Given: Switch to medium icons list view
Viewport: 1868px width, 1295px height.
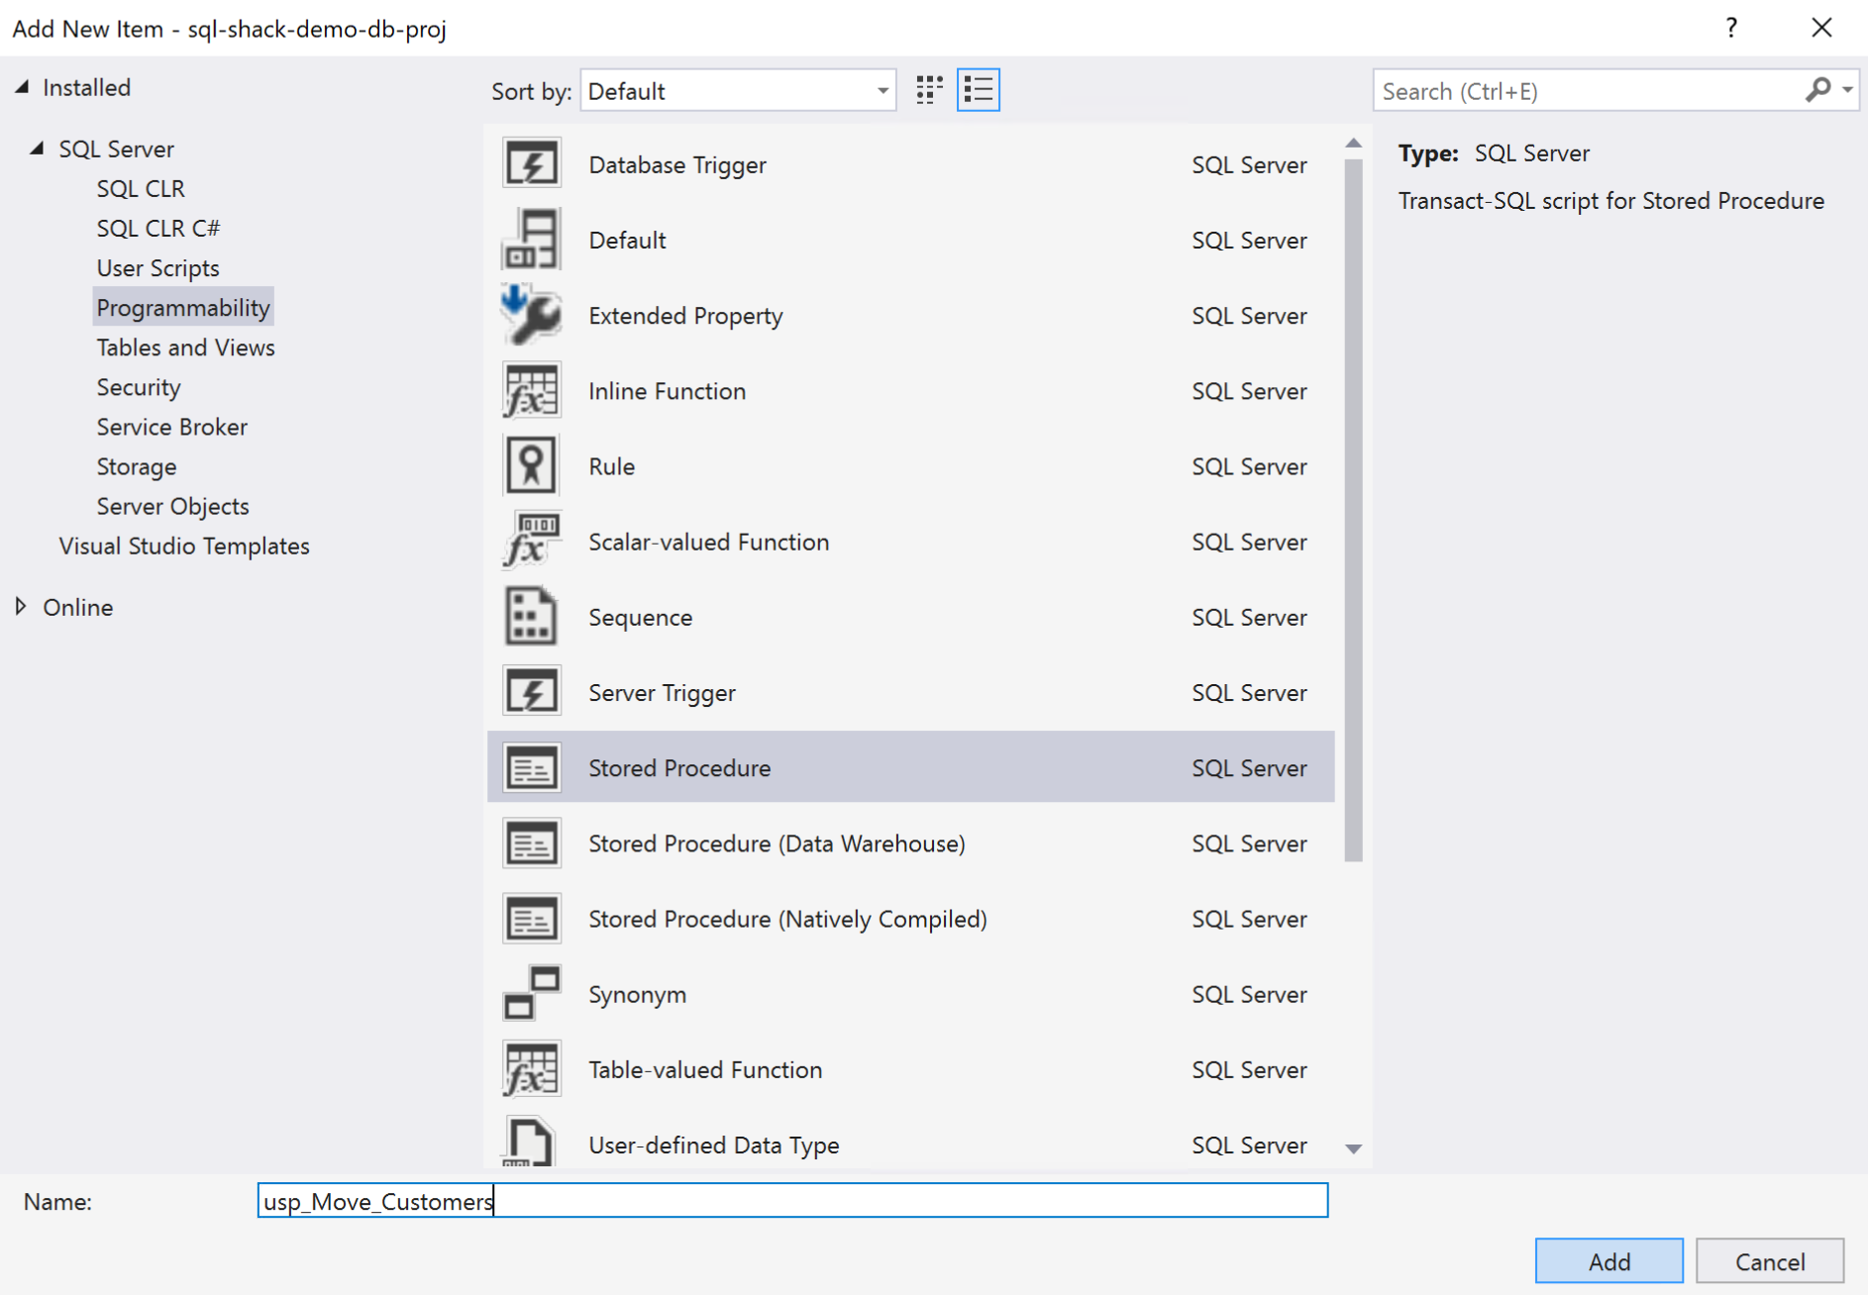Looking at the screenshot, I should 979,91.
